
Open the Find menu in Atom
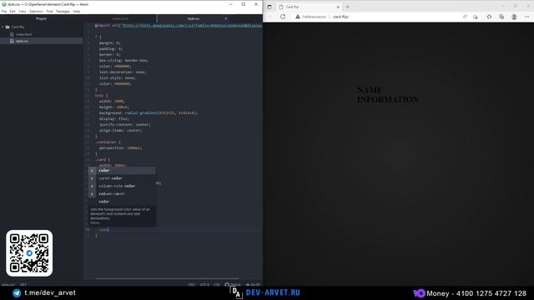(49, 11)
